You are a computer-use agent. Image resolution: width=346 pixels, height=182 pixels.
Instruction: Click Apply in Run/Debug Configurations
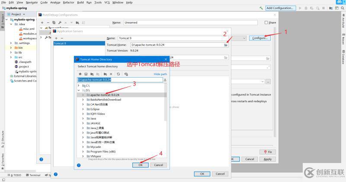point(268,159)
